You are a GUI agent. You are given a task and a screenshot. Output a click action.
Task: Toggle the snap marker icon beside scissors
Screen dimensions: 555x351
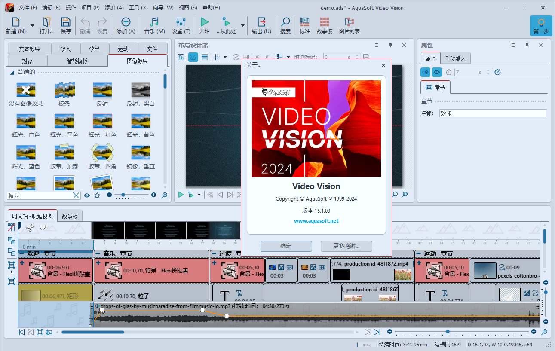(x=42, y=228)
